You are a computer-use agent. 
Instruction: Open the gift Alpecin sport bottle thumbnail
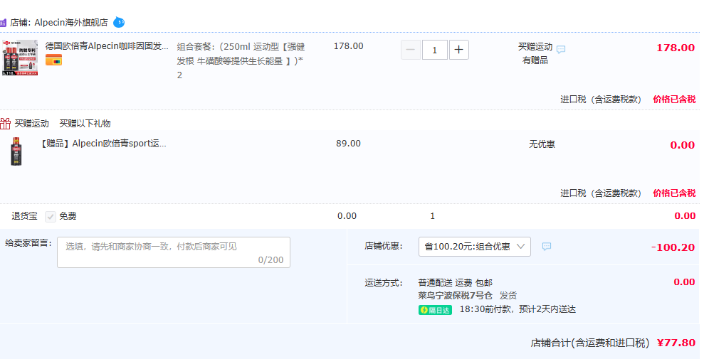click(x=16, y=151)
